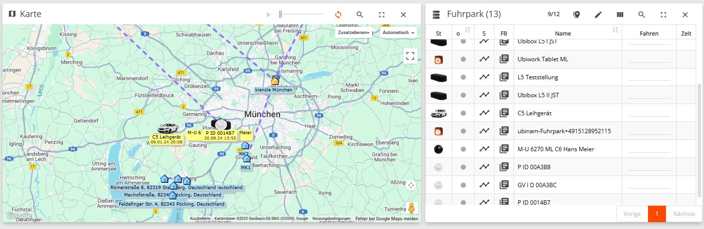The width and height of the screenshot is (704, 229).
Task: Toggle status dot for L5 Teststellung row
Action: (463, 77)
